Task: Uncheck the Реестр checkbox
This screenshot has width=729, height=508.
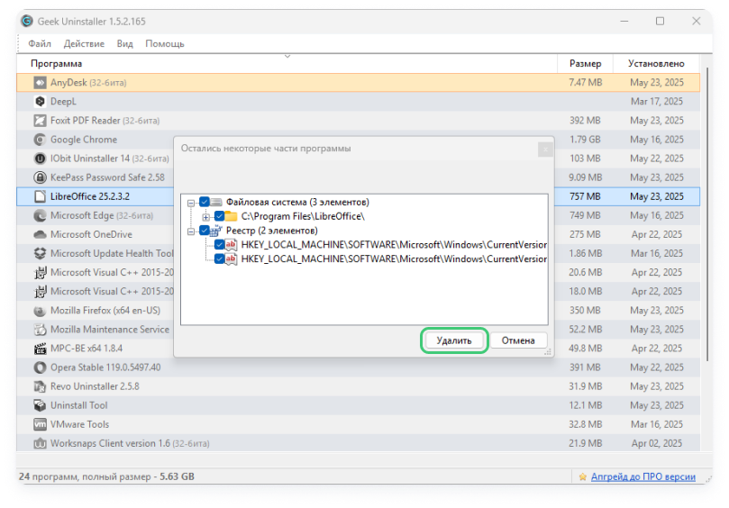Action: 205,231
